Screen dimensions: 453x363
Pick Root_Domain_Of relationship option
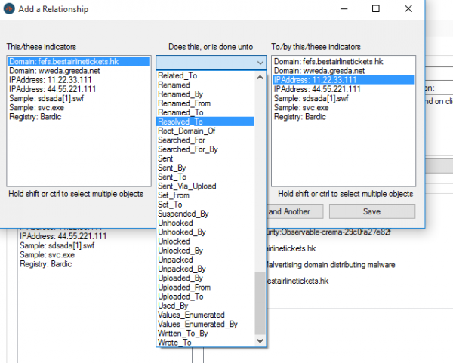coord(205,131)
